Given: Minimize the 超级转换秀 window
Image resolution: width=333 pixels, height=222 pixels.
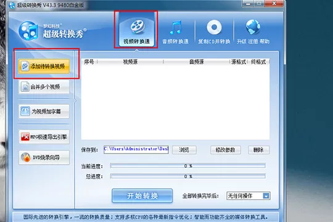Looking at the screenshot, I should [248, 4].
